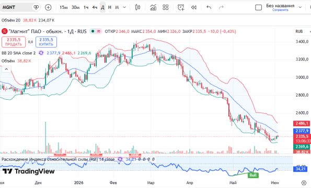
Task: Select the 15м timeframe
Action: 64,7
